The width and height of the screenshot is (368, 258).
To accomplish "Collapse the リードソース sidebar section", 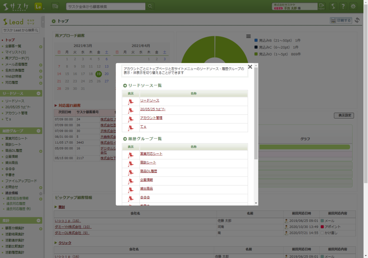I will (x=39, y=93).
